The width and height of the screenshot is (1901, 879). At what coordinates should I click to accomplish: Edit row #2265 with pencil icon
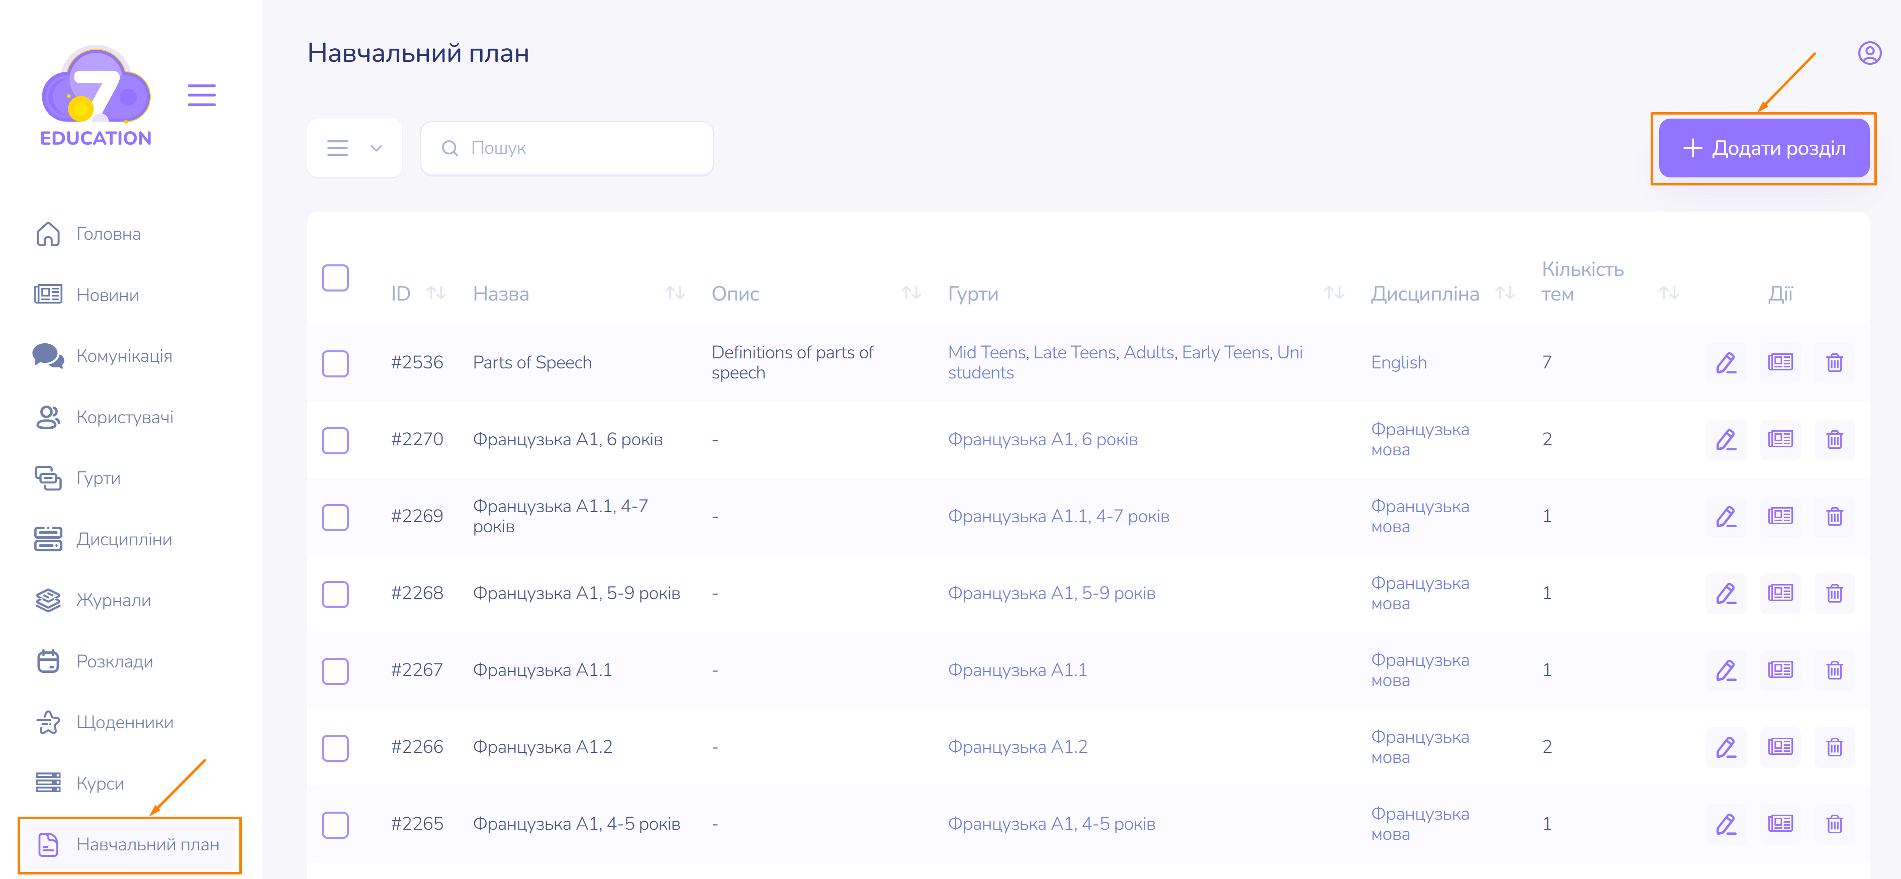(x=1726, y=824)
